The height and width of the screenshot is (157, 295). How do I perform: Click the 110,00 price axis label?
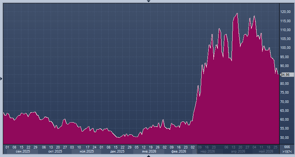[x=285, y=30]
